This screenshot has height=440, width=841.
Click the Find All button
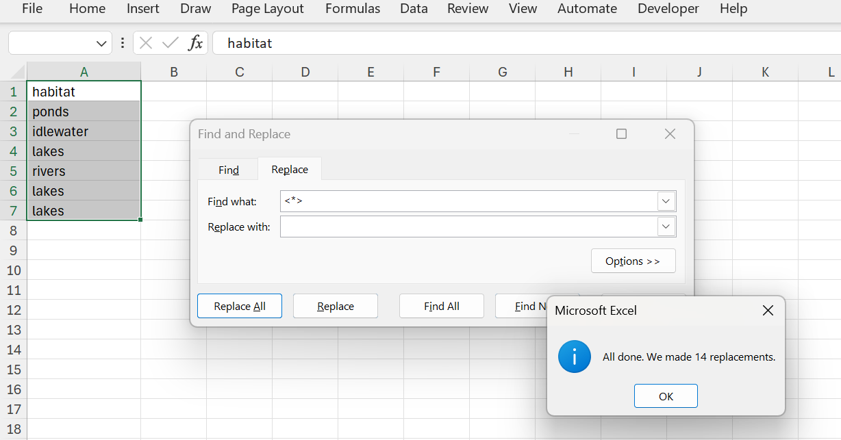pos(441,306)
